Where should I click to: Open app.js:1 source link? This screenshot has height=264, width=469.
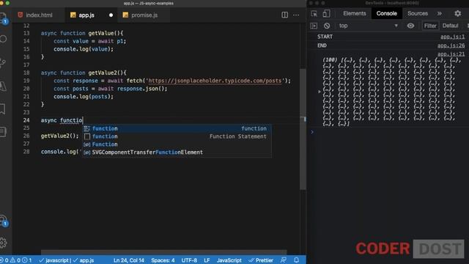pos(453,37)
